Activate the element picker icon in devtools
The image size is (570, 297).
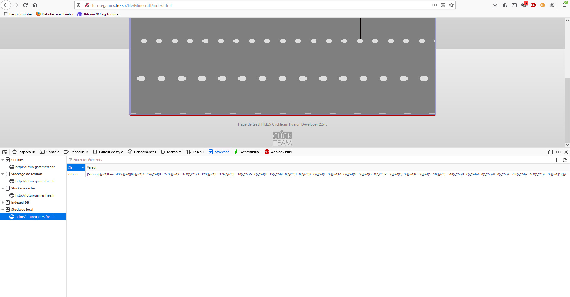[5, 152]
